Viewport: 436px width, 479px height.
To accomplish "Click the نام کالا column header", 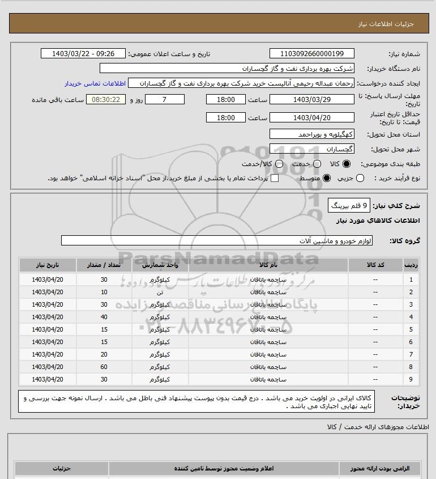I will tap(268, 265).
